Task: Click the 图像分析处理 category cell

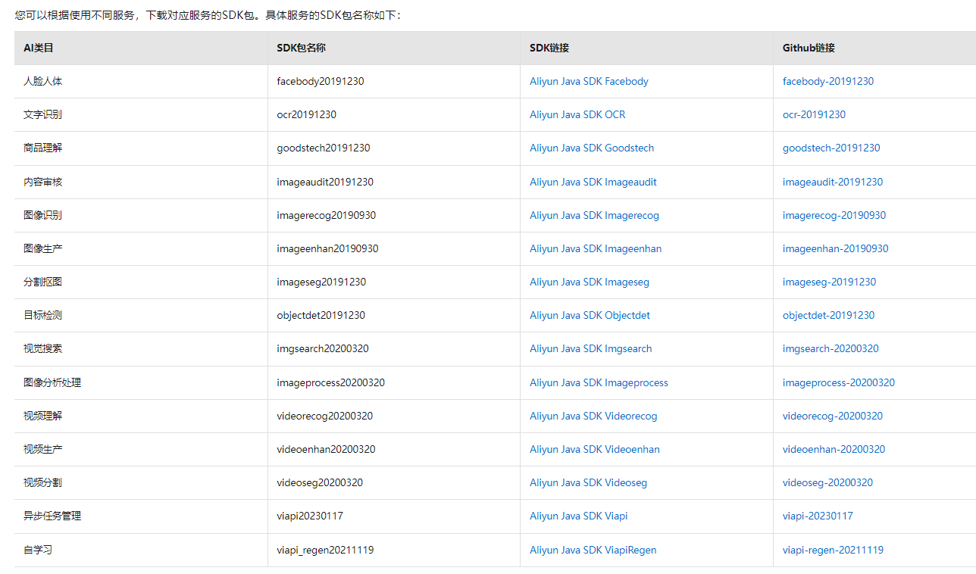Action: [141, 382]
